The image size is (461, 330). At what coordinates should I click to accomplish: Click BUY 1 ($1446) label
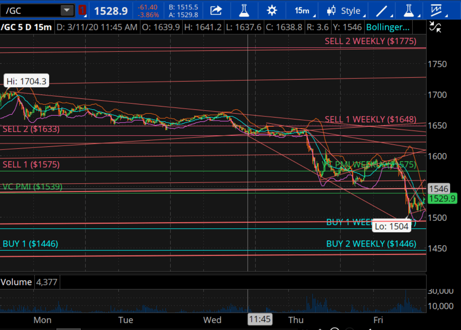click(30, 244)
